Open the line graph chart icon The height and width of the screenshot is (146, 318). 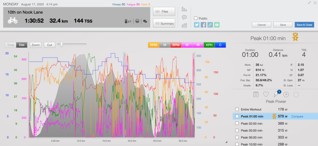(184, 25)
